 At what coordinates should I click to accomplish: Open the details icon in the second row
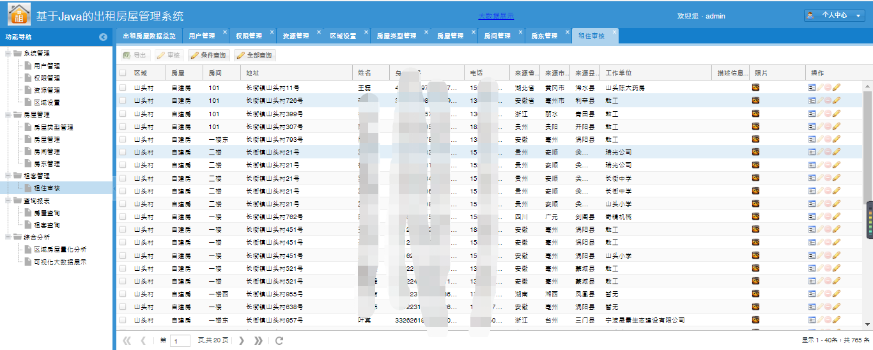point(812,100)
